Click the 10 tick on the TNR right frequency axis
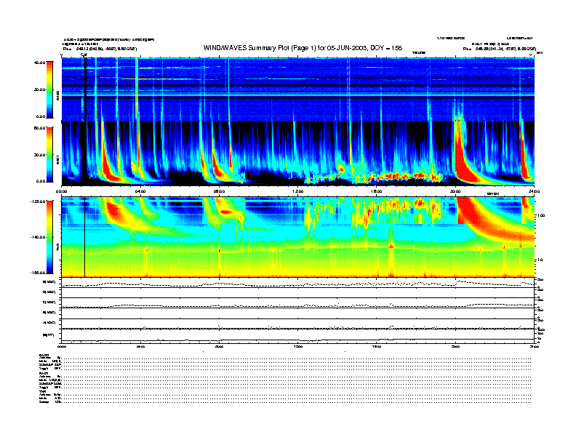Screen dimensions: 576x445 tap(540, 260)
